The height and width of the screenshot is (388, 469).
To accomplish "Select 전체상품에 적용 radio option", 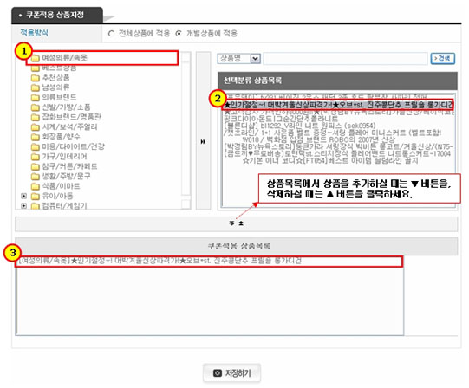I will pyautogui.click(x=111, y=33).
